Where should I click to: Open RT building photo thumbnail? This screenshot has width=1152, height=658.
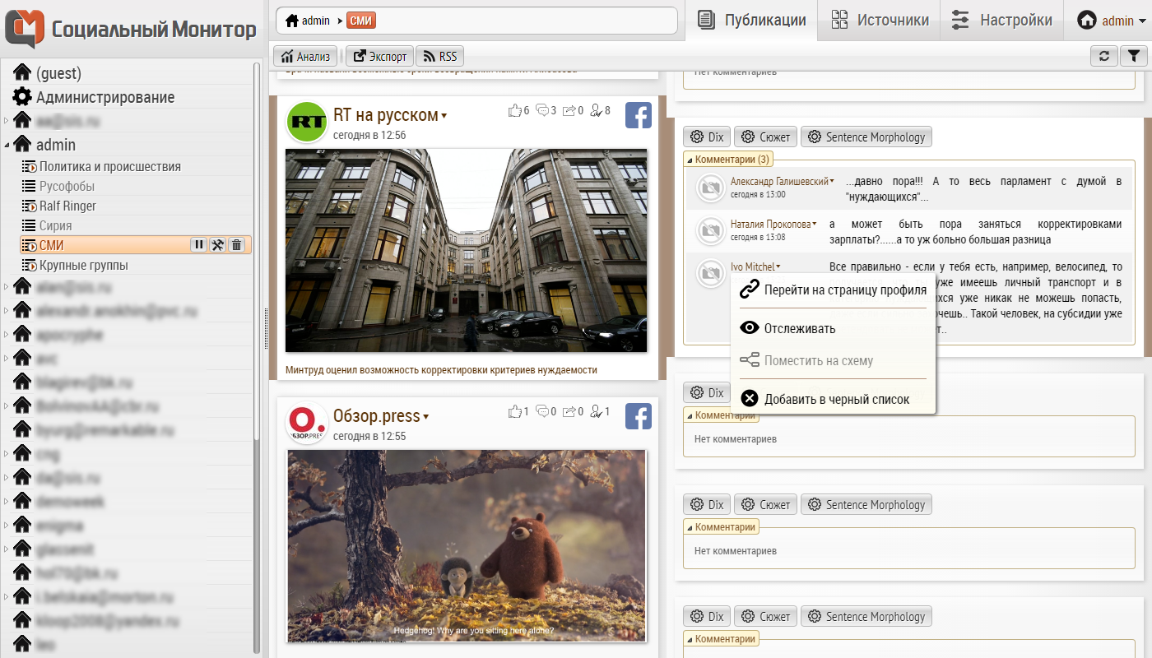pyautogui.click(x=467, y=250)
